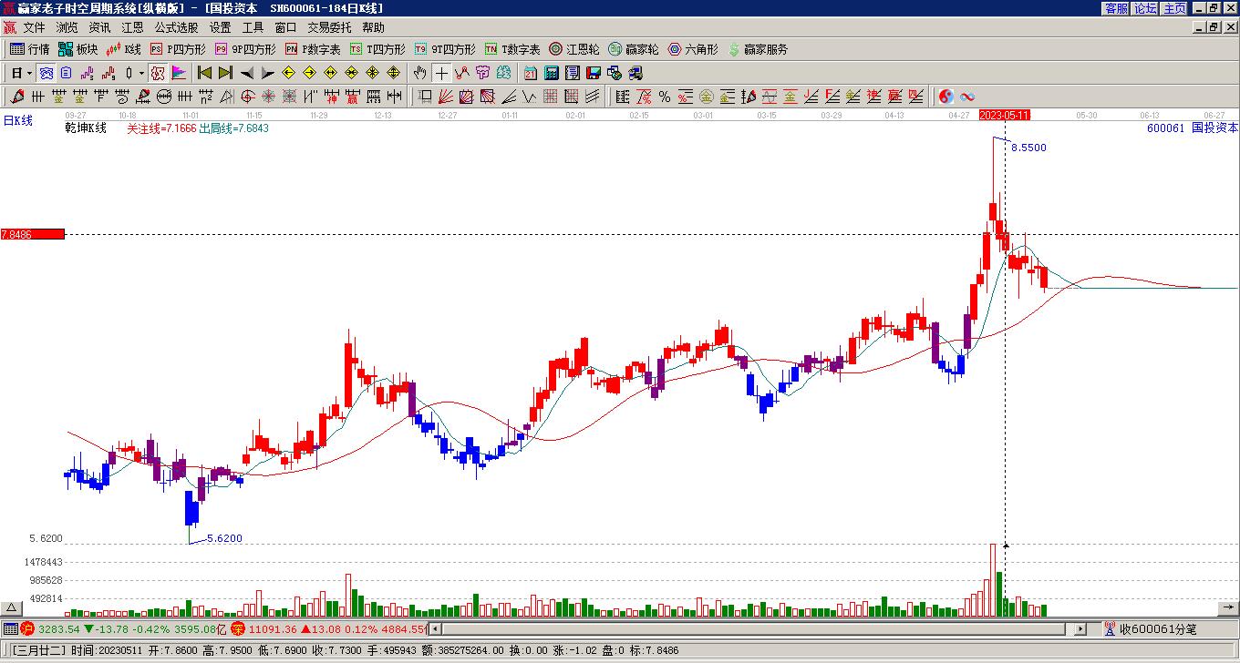Viewport: 1240px width, 663px height.
Task: Open the P四方形 tool
Action: click(178, 49)
